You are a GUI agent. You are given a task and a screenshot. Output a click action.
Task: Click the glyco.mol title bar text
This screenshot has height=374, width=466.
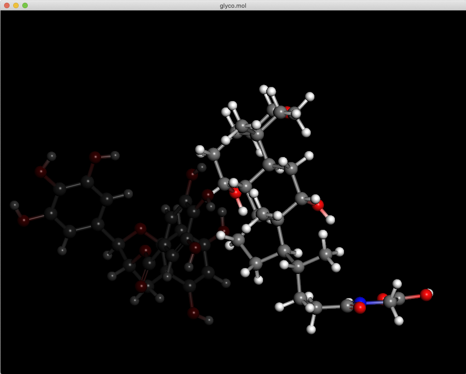click(233, 6)
